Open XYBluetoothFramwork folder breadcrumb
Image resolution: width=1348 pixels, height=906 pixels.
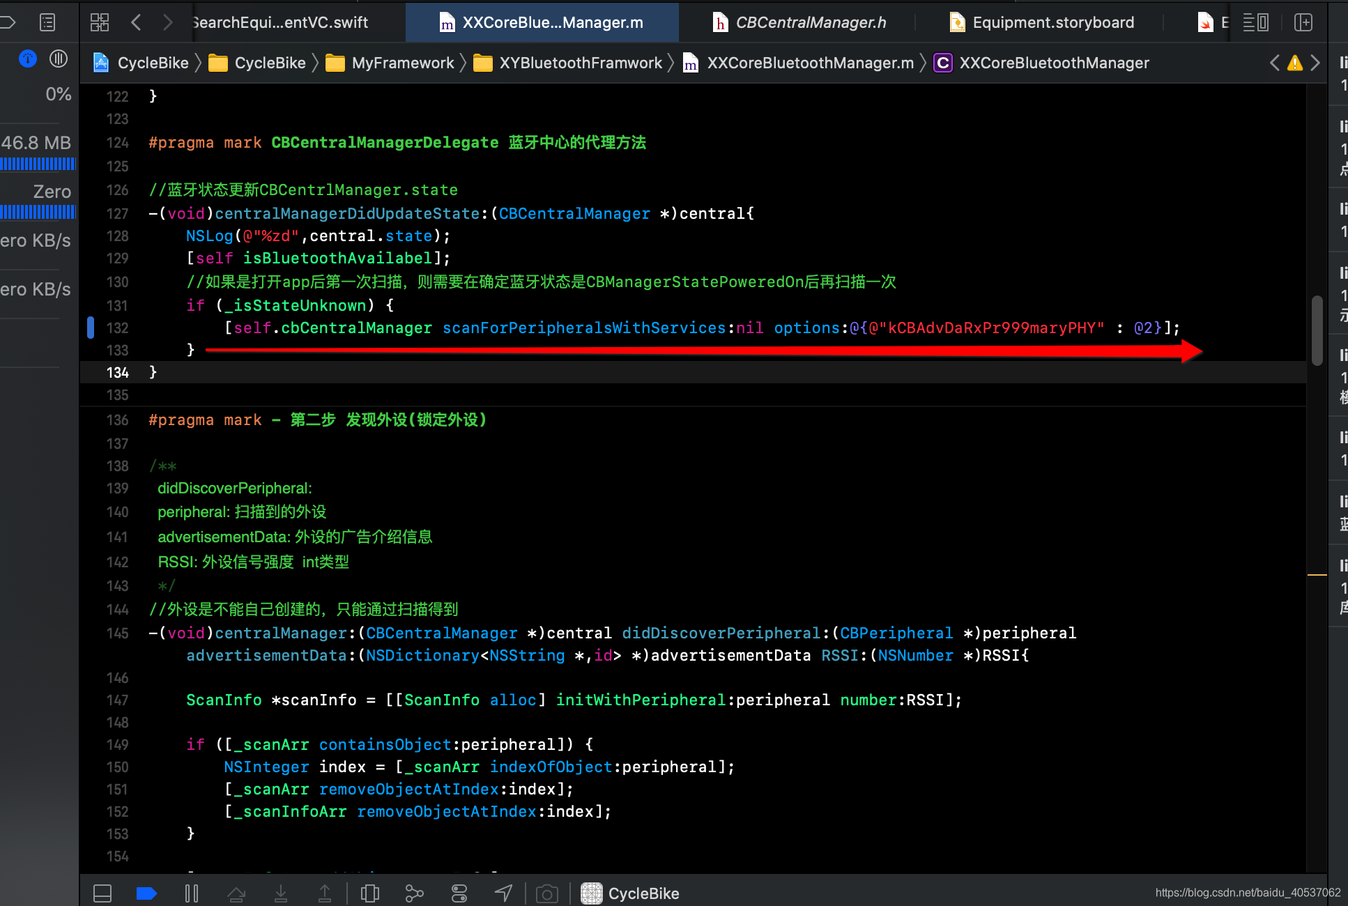point(568,63)
